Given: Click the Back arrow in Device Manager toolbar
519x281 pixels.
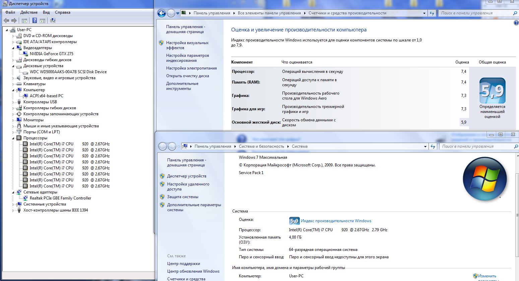Looking at the screenshot, I should (x=6, y=21).
